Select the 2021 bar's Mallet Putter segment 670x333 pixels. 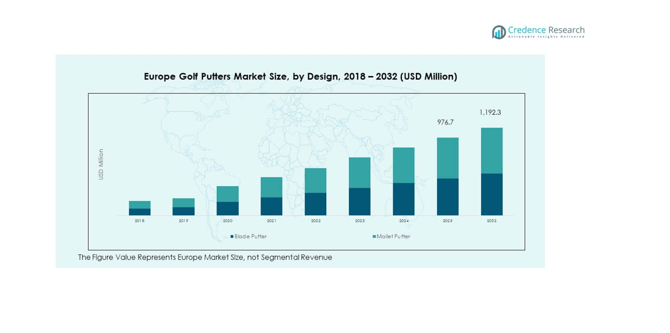click(271, 187)
